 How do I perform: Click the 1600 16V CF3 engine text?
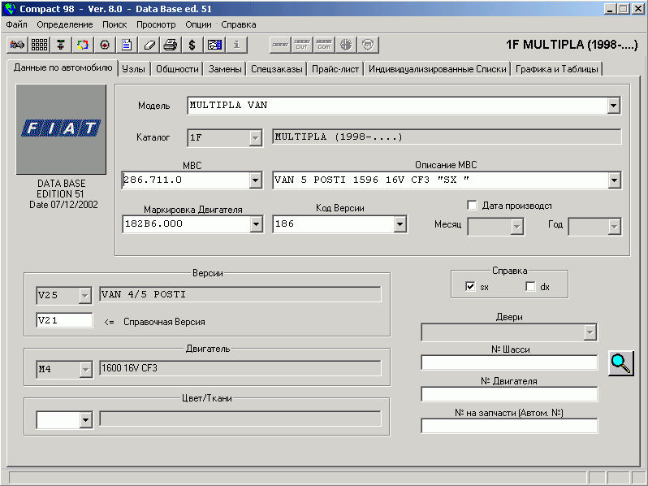[129, 368]
